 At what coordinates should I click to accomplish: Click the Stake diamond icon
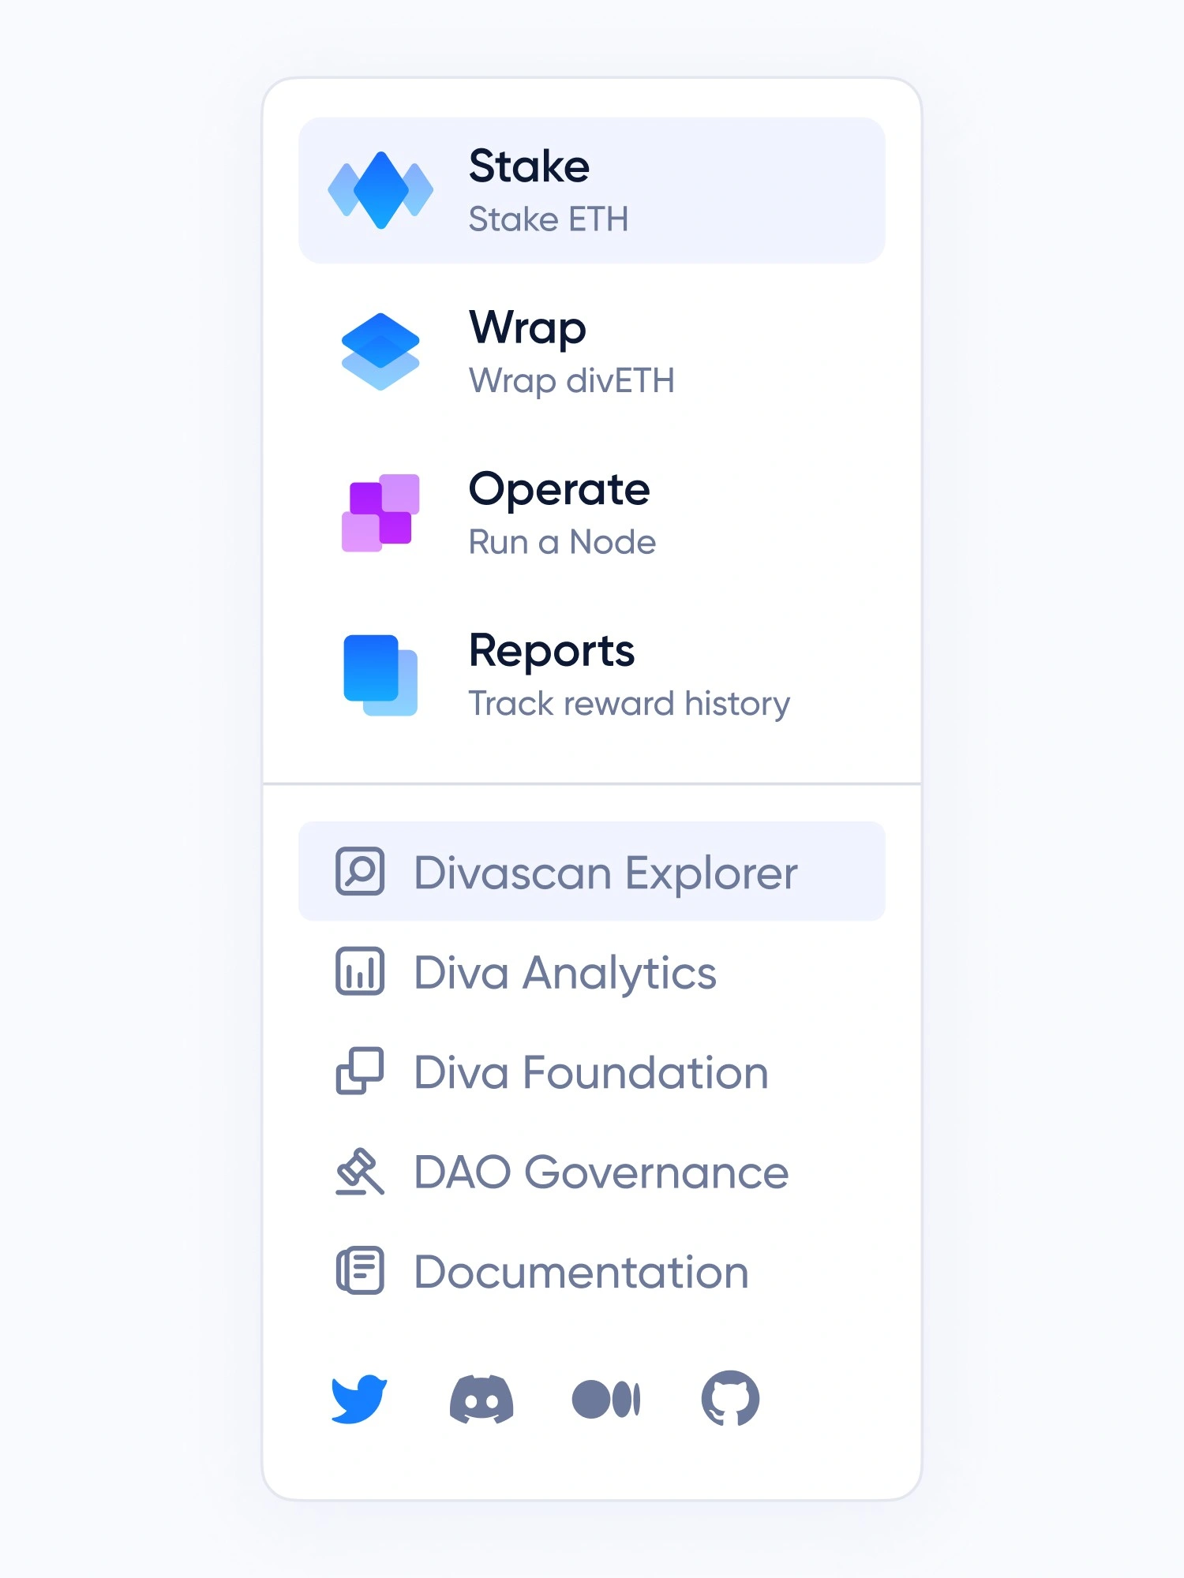pos(380,190)
